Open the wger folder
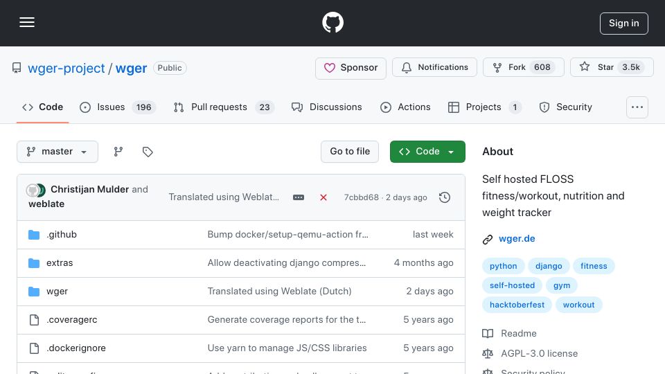This screenshot has width=665, height=374. [57, 292]
